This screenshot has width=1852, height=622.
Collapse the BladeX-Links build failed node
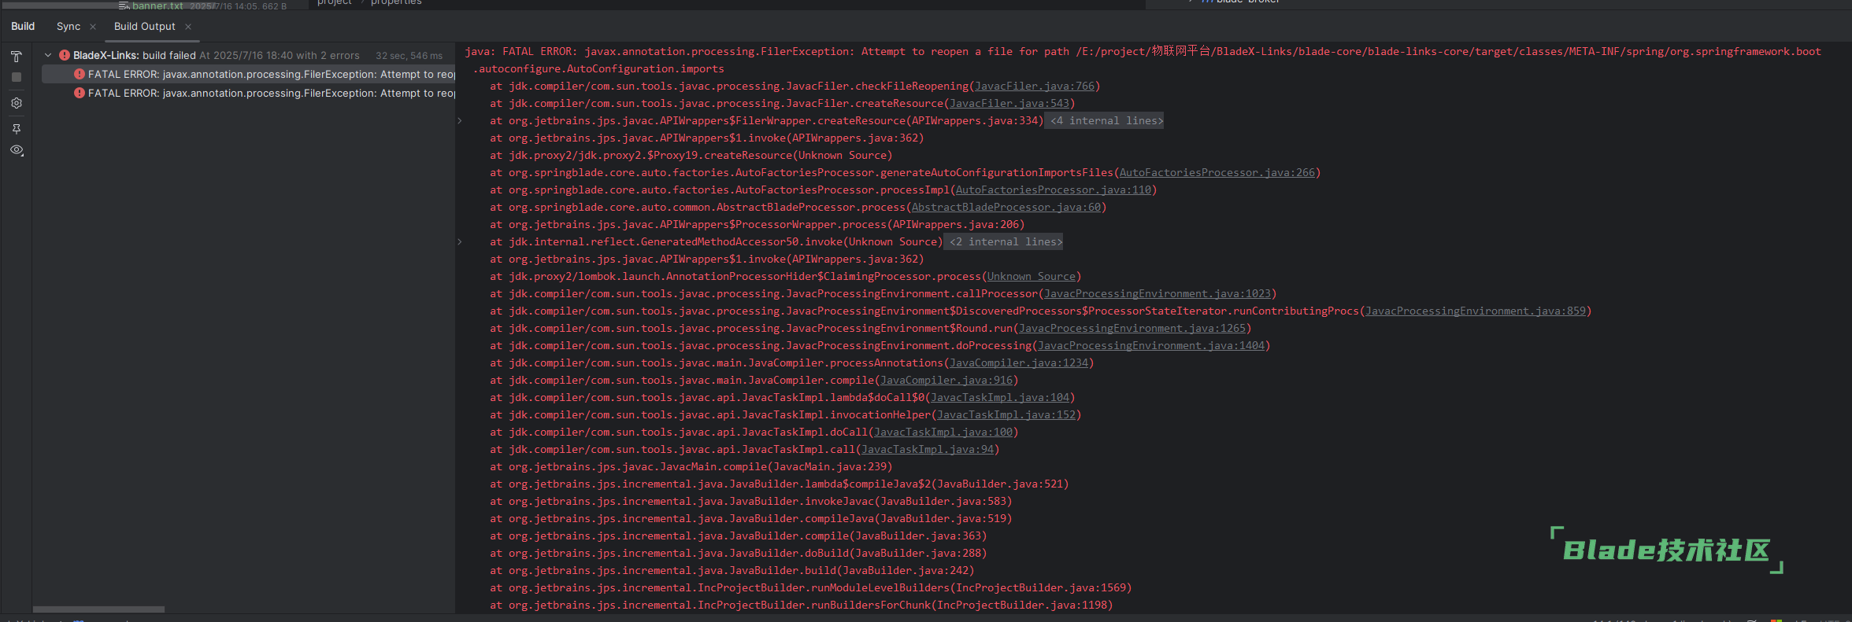coord(48,56)
